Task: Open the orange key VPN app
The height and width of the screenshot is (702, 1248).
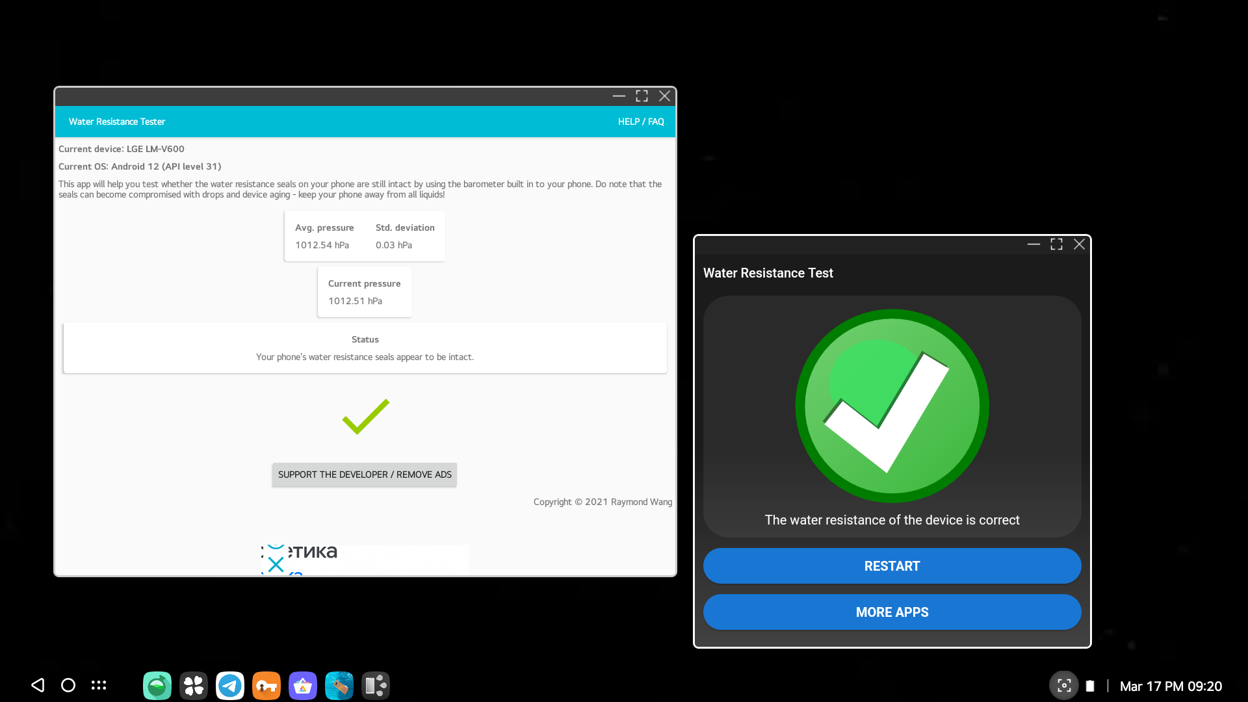Action: click(x=266, y=686)
